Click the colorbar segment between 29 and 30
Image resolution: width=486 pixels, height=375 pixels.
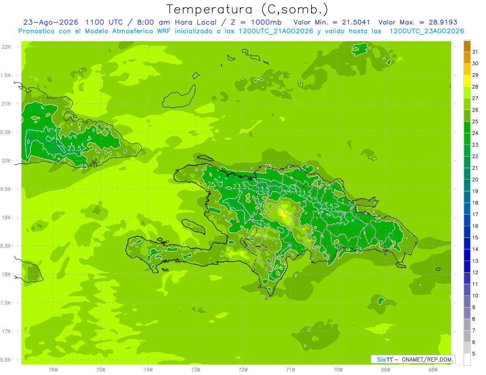[x=467, y=69]
